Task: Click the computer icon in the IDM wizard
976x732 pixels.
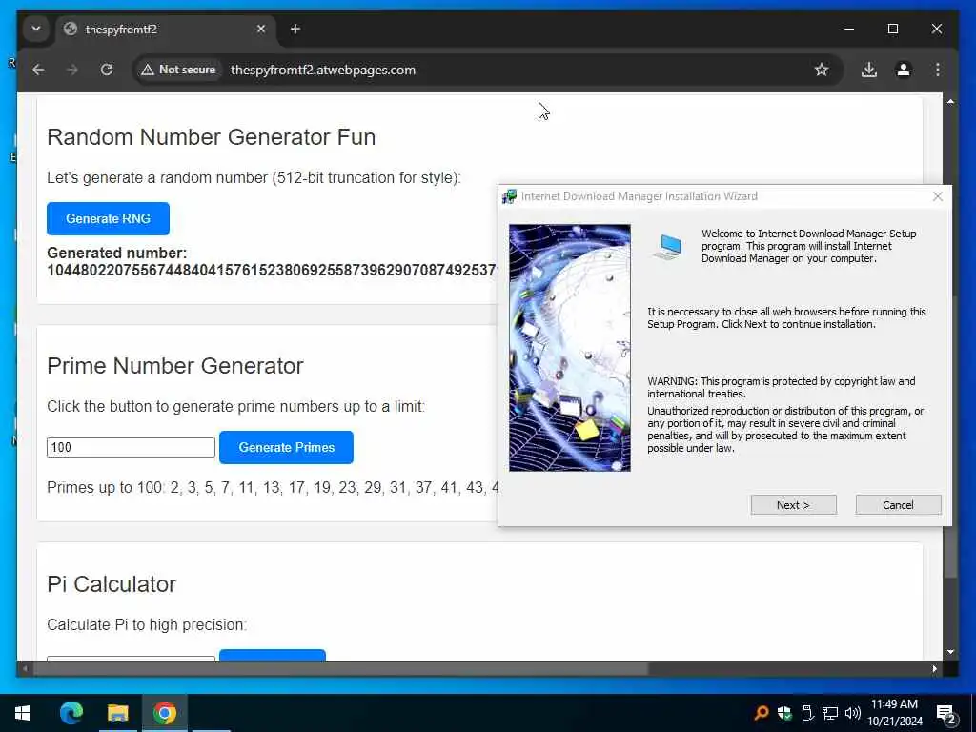Action: click(x=668, y=247)
